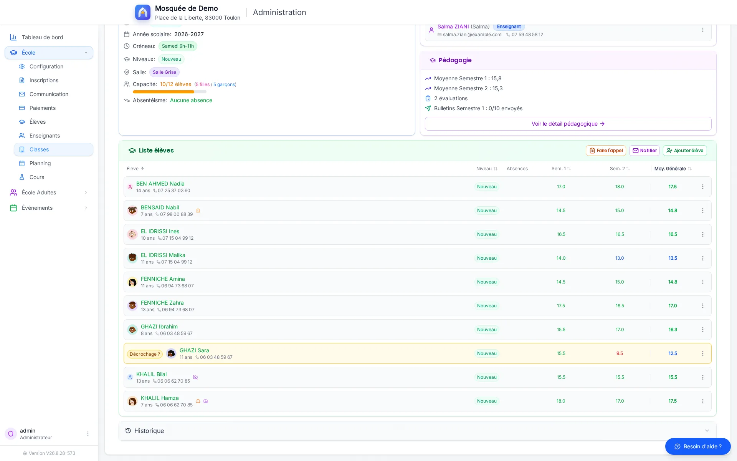Viewport: 737px width, 461px height.
Task: Open Planning in the sidebar
Action: (53, 163)
